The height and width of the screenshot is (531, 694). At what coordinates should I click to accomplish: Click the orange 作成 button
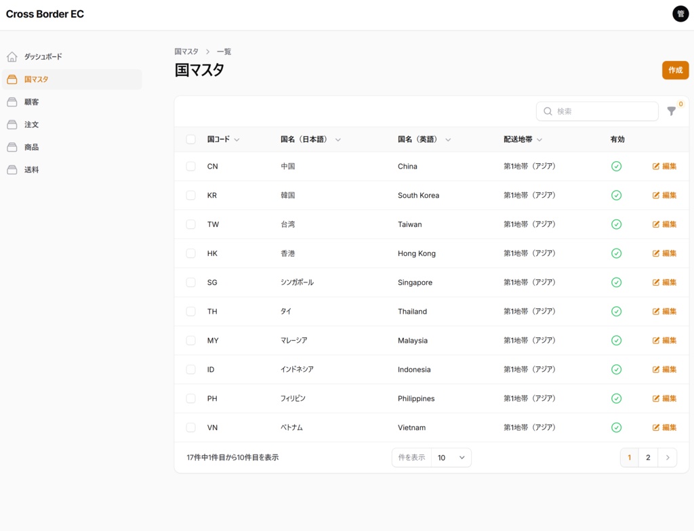tap(675, 70)
